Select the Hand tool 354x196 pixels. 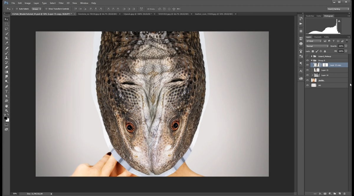click(x=6, y=106)
